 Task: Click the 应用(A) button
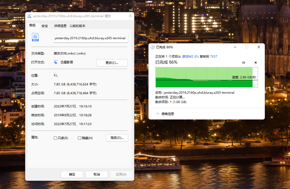point(121,174)
